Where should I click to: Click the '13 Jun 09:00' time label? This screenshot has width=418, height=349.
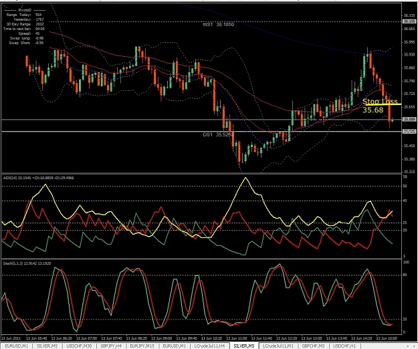pos(162,338)
